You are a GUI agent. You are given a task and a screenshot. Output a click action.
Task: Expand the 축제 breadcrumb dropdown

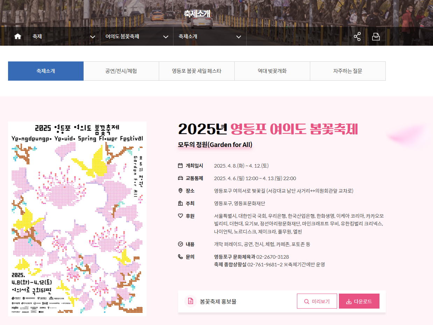click(x=64, y=36)
